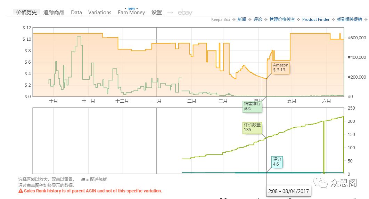Click the 2:08 - 08/04/2017 timestamp label
369x199 pixels.
(x=288, y=191)
